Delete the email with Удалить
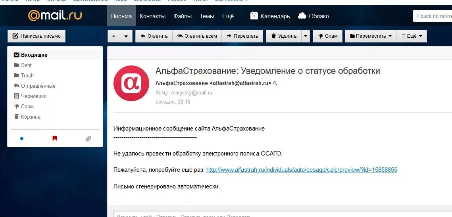The image size is (452, 217). pos(284,36)
